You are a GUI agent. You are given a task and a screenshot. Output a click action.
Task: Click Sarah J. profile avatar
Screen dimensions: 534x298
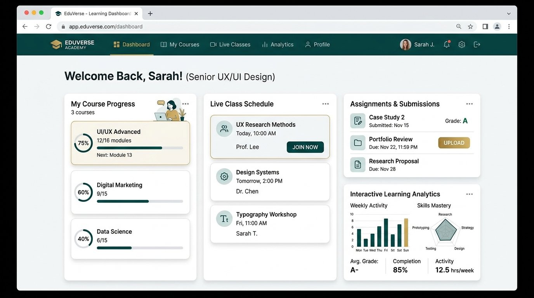point(406,45)
